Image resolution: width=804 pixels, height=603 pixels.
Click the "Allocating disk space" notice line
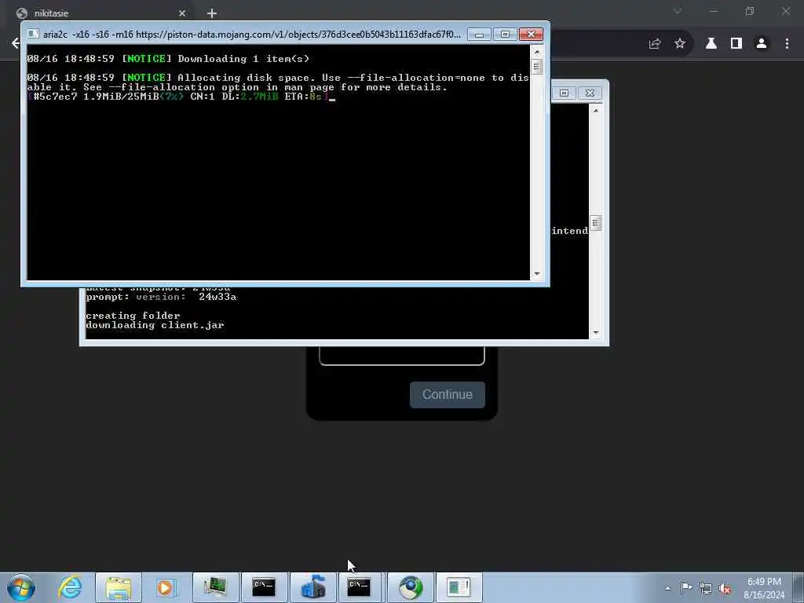click(277, 82)
